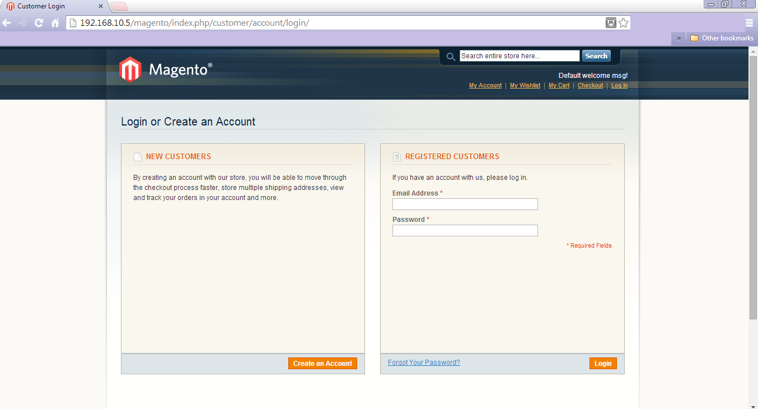This screenshot has width=758, height=409.
Task: Click the browser Back arrow
Action: (x=7, y=23)
